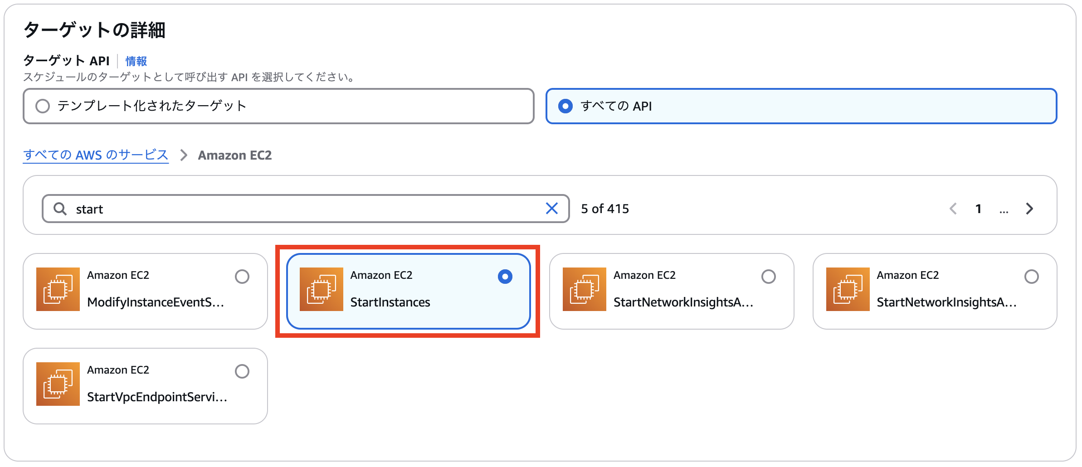Open the すべての AWS のサービス breadcrumb link
This screenshot has width=1082, height=467.
(x=96, y=155)
